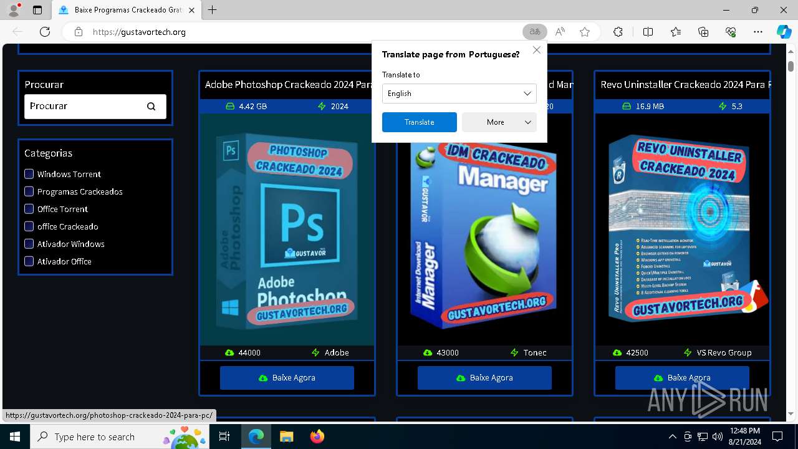
Task: Open the Translate to English dropdown
Action: coord(459,94)
